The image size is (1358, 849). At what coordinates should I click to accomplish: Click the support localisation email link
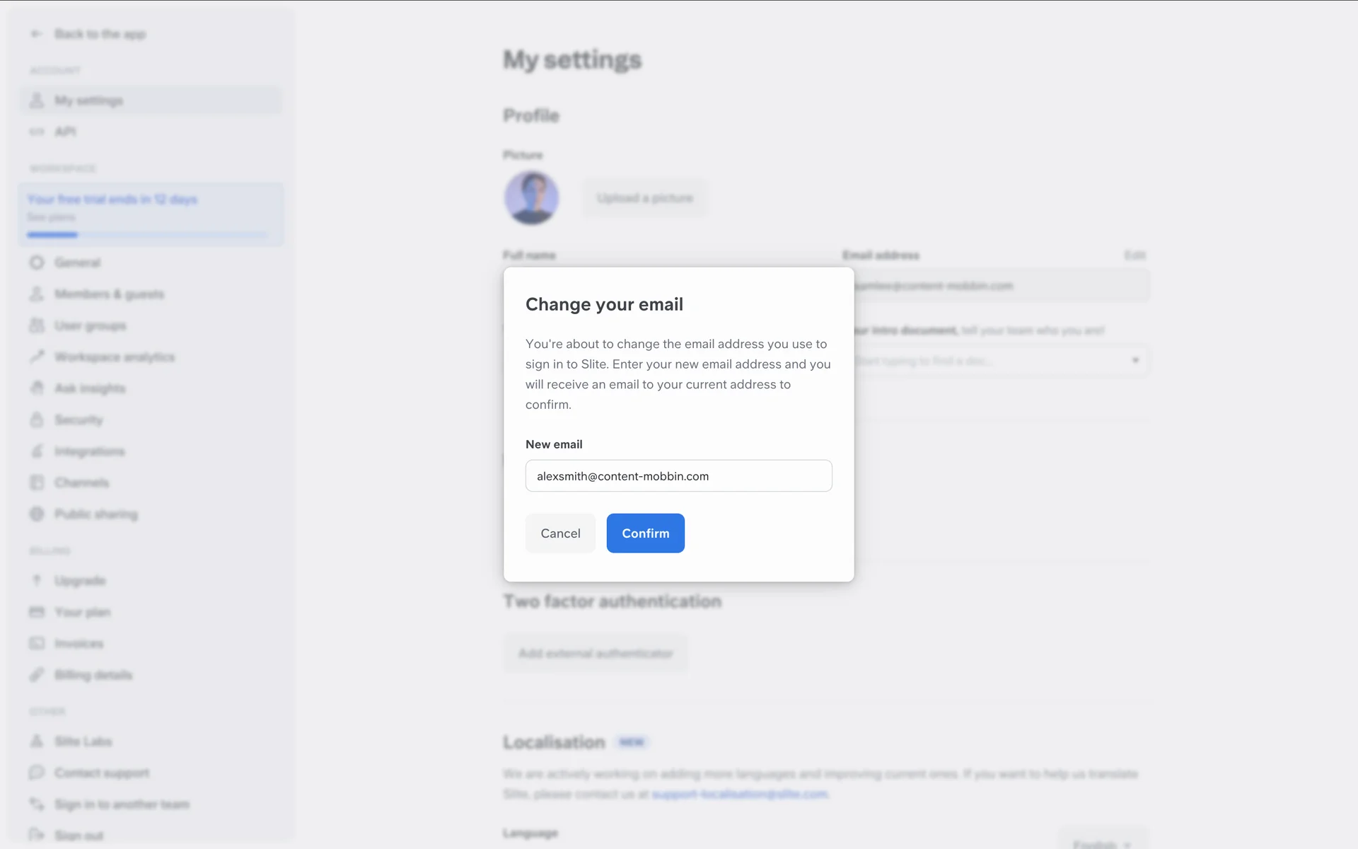[x=740, y=795]
